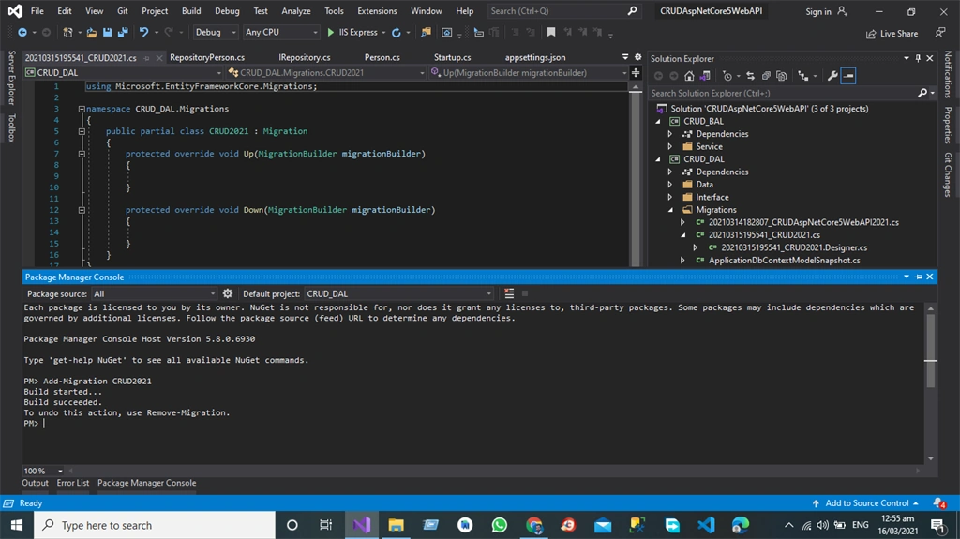Click the Undo toolbar icon
Screen dimensions: 960x539
coord(143,33)
